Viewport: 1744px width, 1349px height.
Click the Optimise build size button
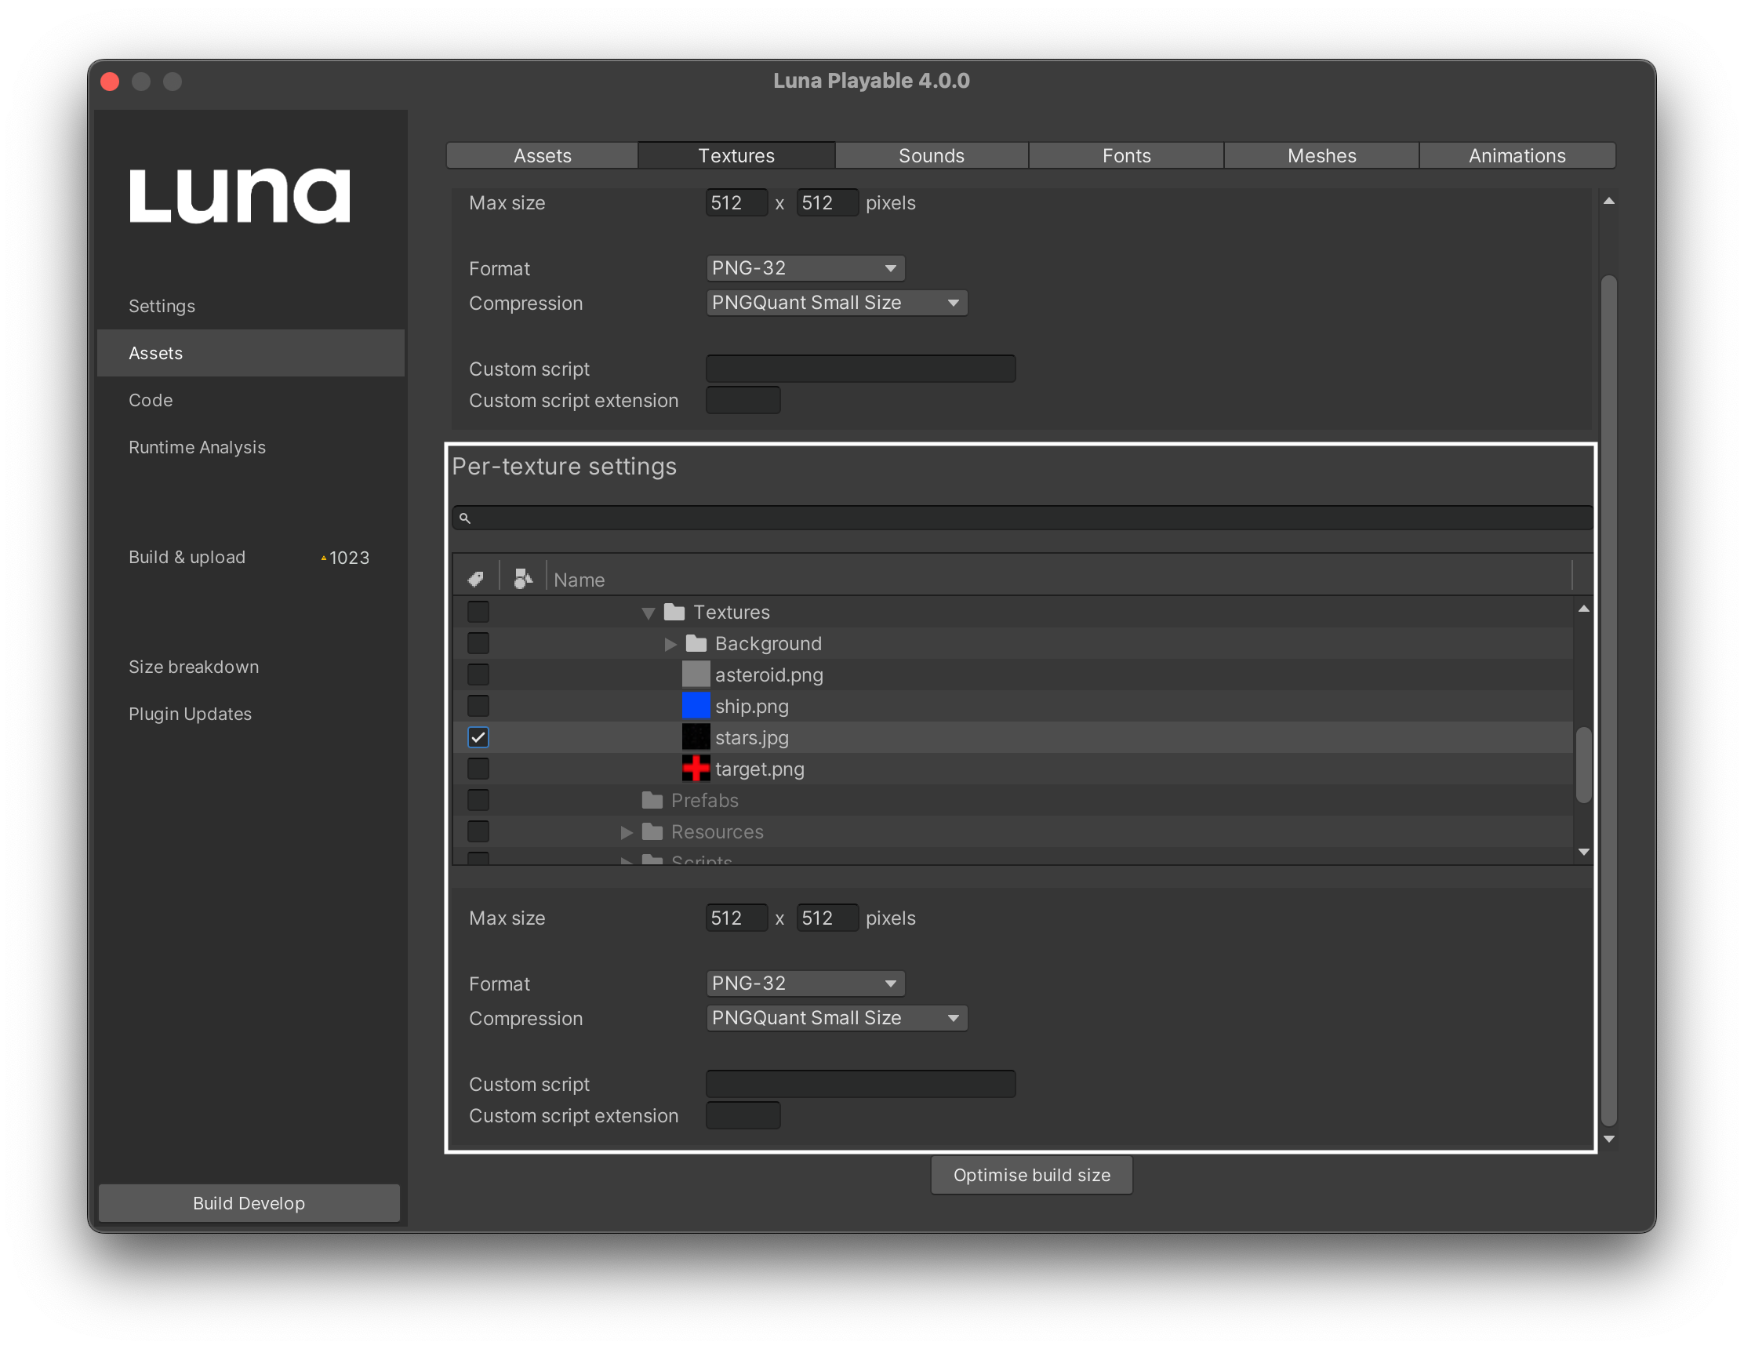pos(1032,1175)
